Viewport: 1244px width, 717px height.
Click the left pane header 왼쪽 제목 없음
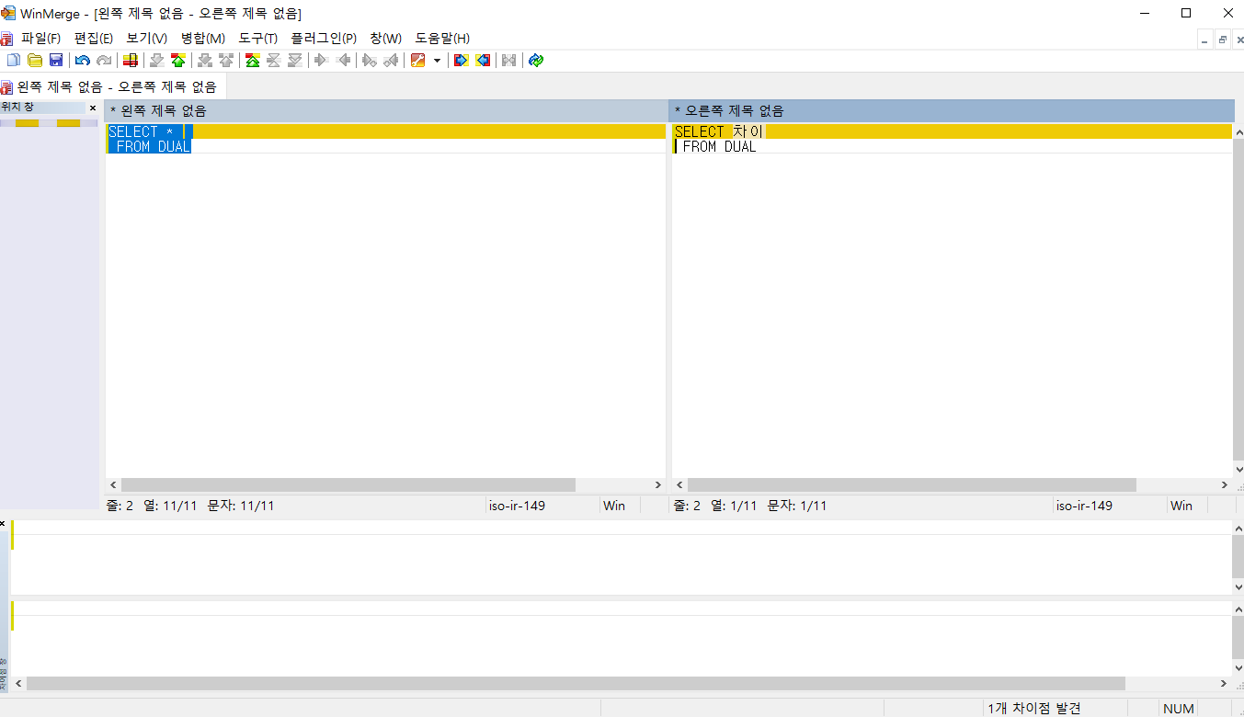[x=386, y=110]
